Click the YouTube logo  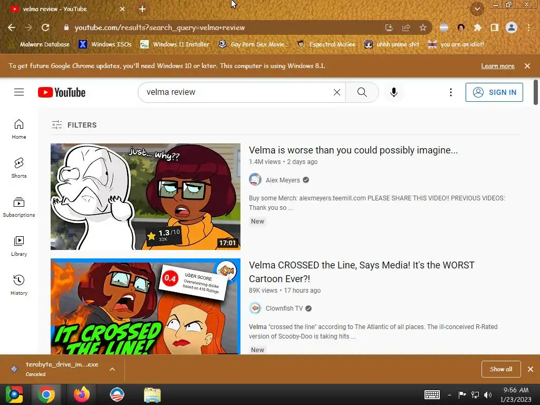coord(62,92)
